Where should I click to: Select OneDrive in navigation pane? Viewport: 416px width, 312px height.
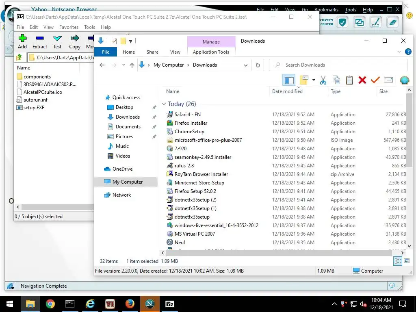[x=122, y=169]
